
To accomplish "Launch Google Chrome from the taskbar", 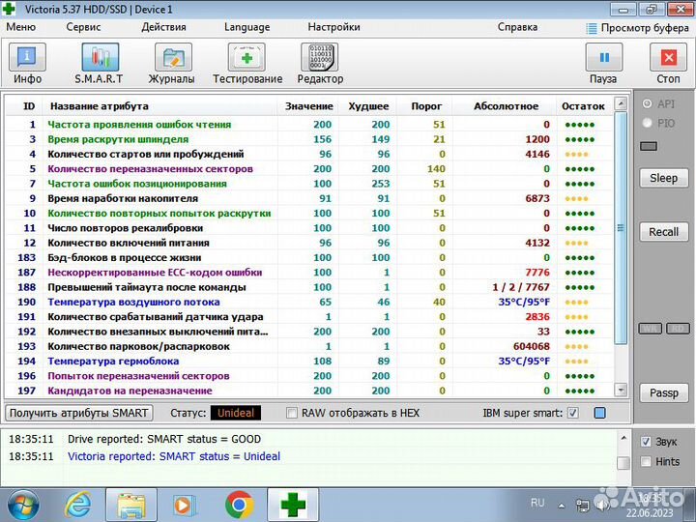I will tap(240, 504).
